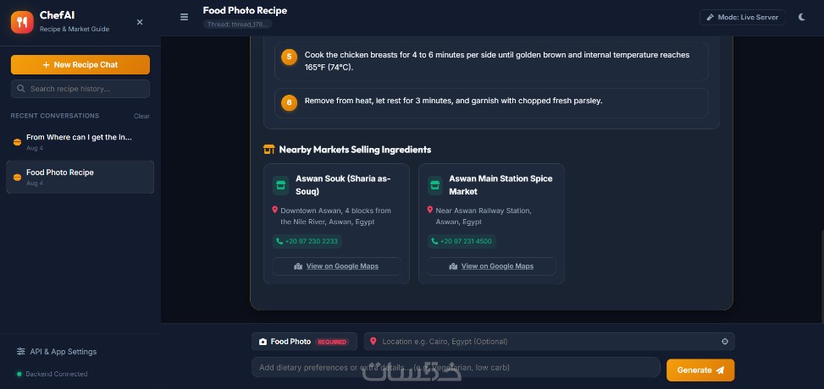Click the Aswan Main Station Spice Market icon
Screen dimensions: 824x389
pos(434,185)
